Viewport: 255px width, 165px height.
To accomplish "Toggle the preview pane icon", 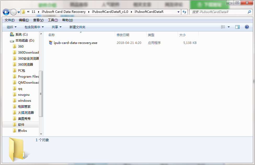I will [x=237, y=27].
